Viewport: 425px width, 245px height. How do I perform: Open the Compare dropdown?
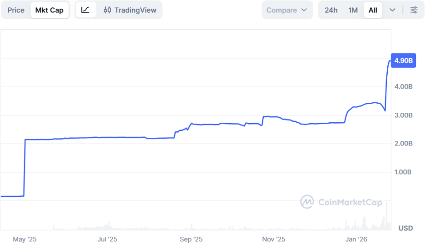[287, 10]
